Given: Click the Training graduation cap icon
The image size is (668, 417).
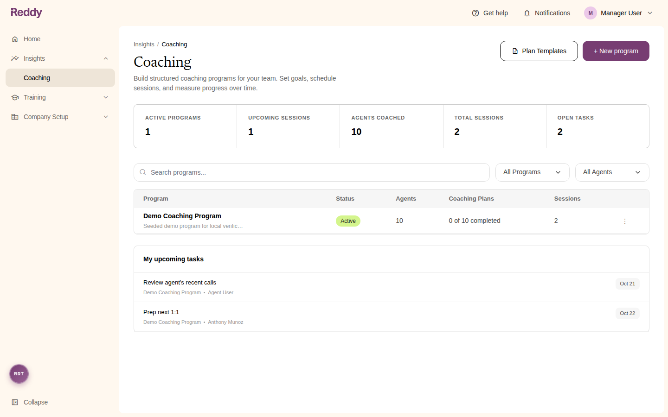Looking at the screenshot, I should coord(15,97).
